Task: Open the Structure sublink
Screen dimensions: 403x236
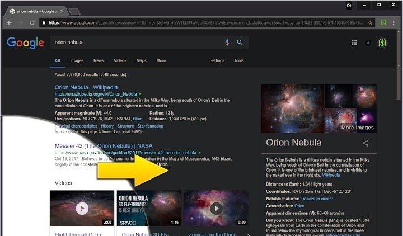Action: click(x=125, y=126)
